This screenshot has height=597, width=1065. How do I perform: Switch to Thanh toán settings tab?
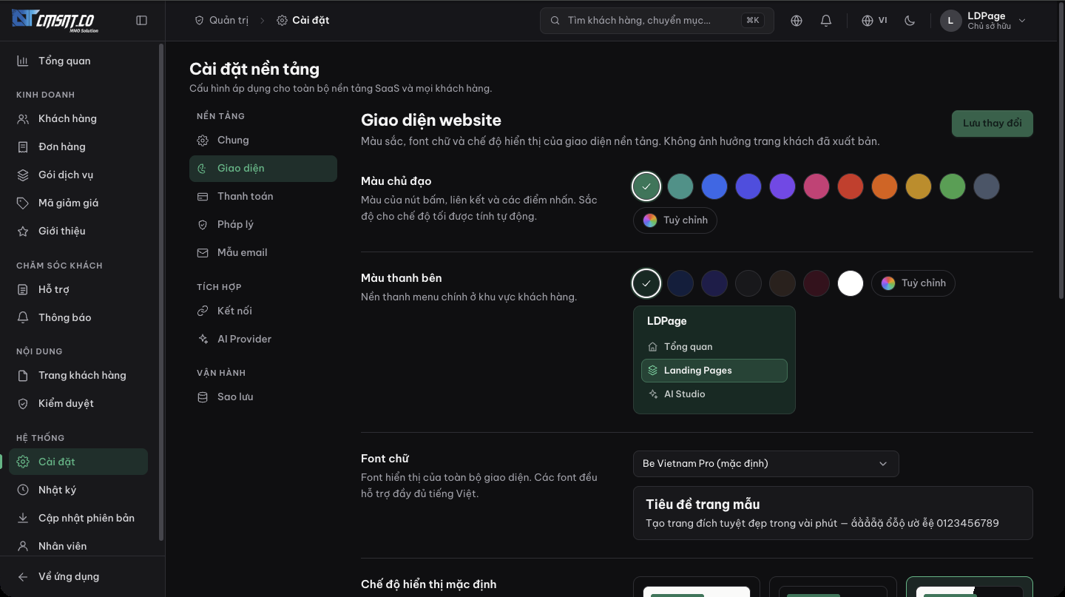[x=263, y=196]
